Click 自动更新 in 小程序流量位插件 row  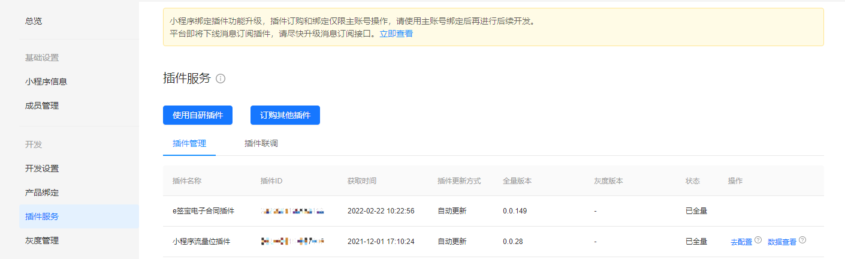coord(452,242)
